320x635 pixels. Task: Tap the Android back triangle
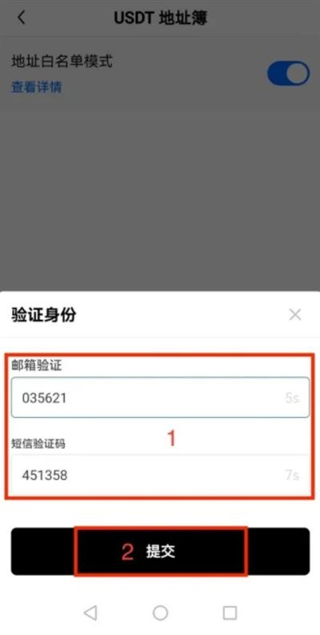90,613
